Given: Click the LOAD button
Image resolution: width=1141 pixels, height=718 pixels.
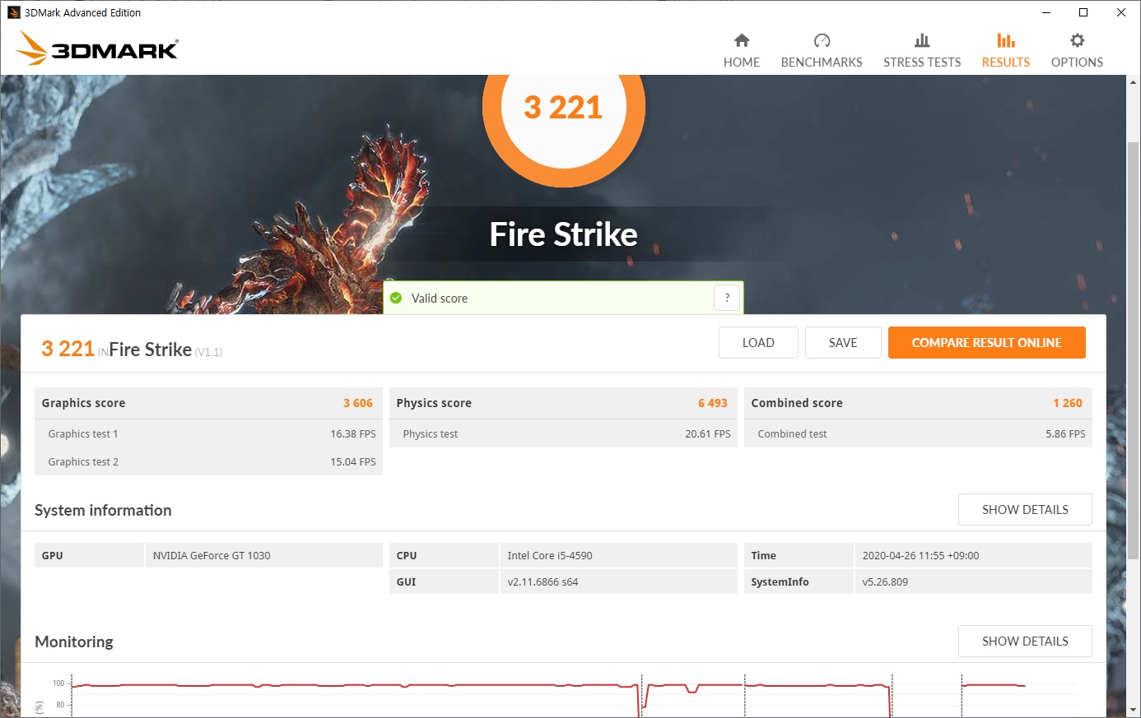Looking at the screenshot, I should (758, 343).
